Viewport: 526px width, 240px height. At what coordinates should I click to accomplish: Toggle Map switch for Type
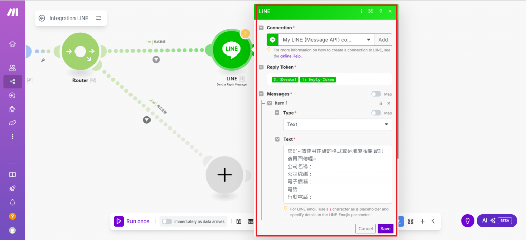pos(376,113)
